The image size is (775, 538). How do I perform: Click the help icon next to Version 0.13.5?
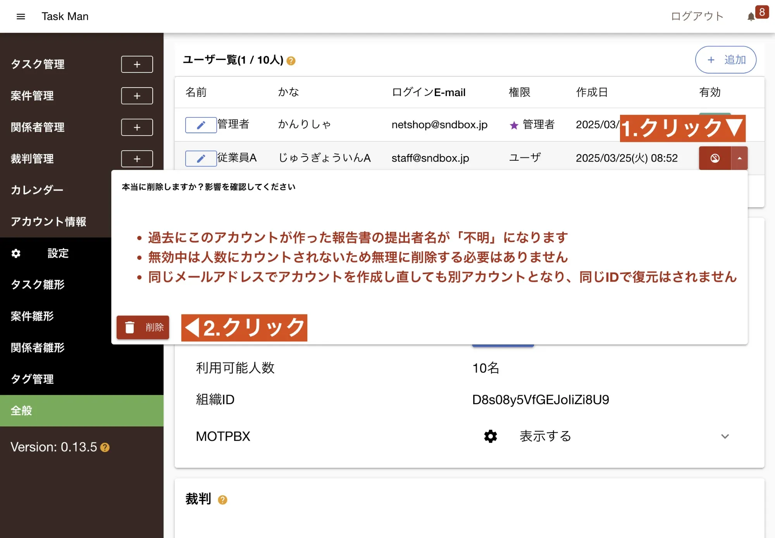click(105, 447)
